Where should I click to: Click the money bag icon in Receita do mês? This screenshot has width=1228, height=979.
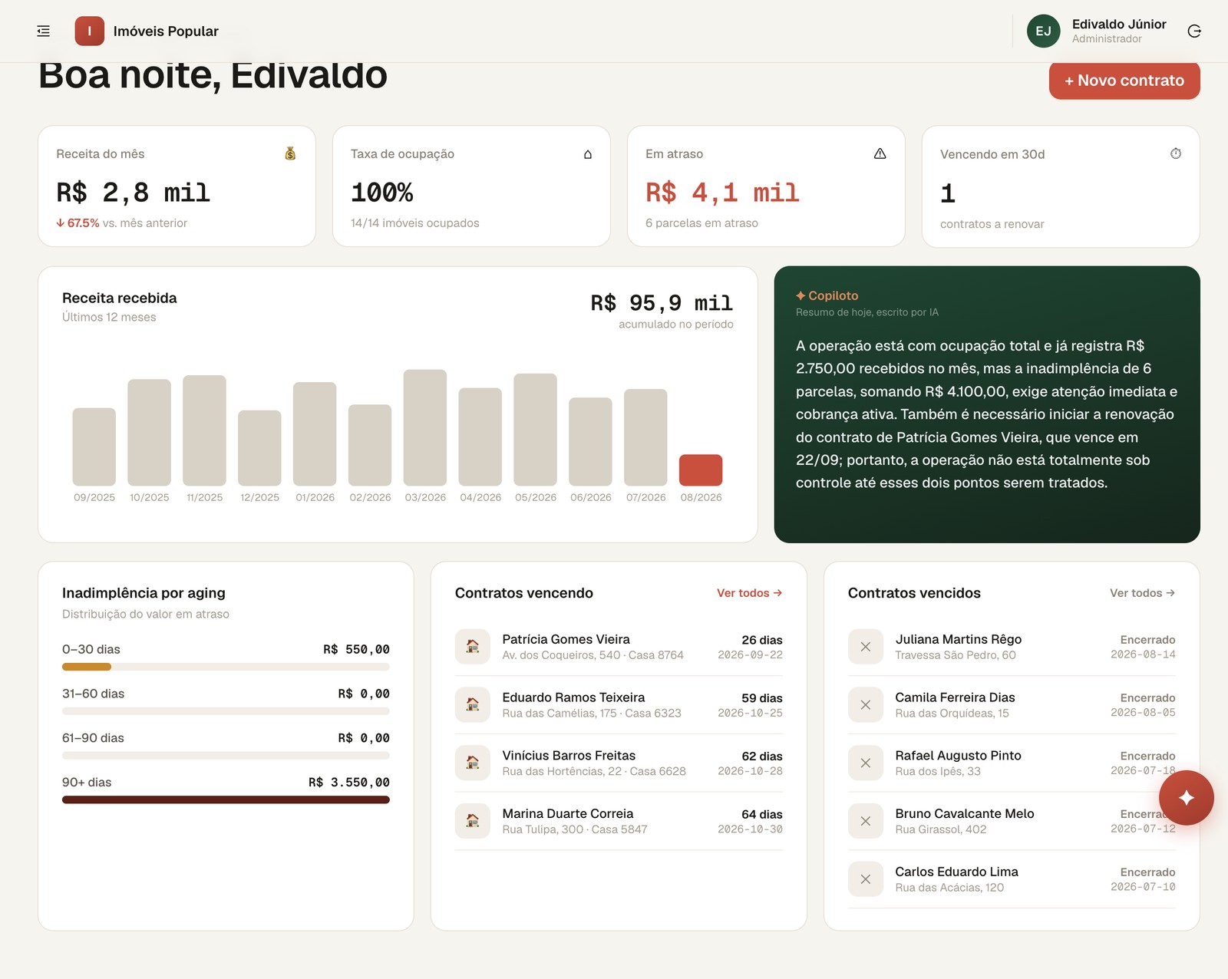[x=290, y=153]
